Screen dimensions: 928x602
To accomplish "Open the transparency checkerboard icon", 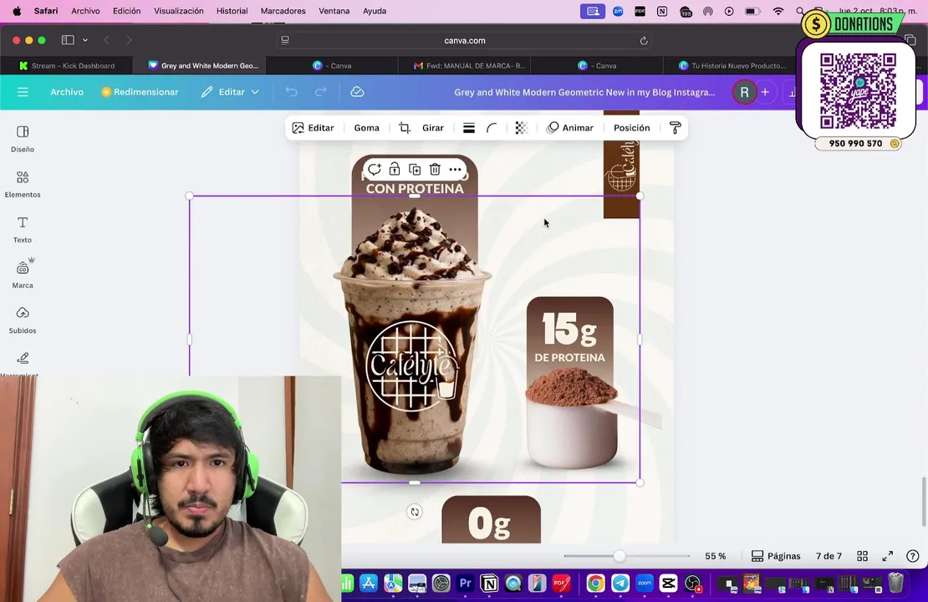I will click(x=522, y=128).
